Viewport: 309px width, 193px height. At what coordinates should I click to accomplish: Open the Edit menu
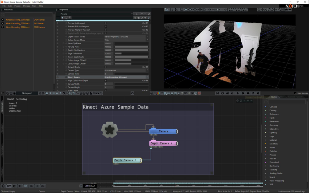[x=10, y=6]
